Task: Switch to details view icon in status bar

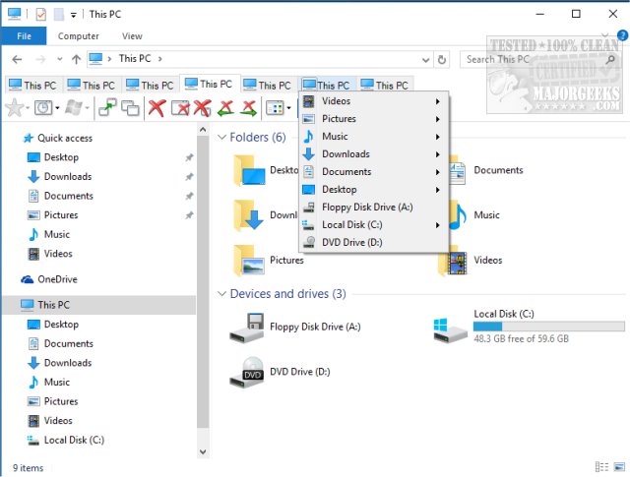Action: [x=601, y=467]
